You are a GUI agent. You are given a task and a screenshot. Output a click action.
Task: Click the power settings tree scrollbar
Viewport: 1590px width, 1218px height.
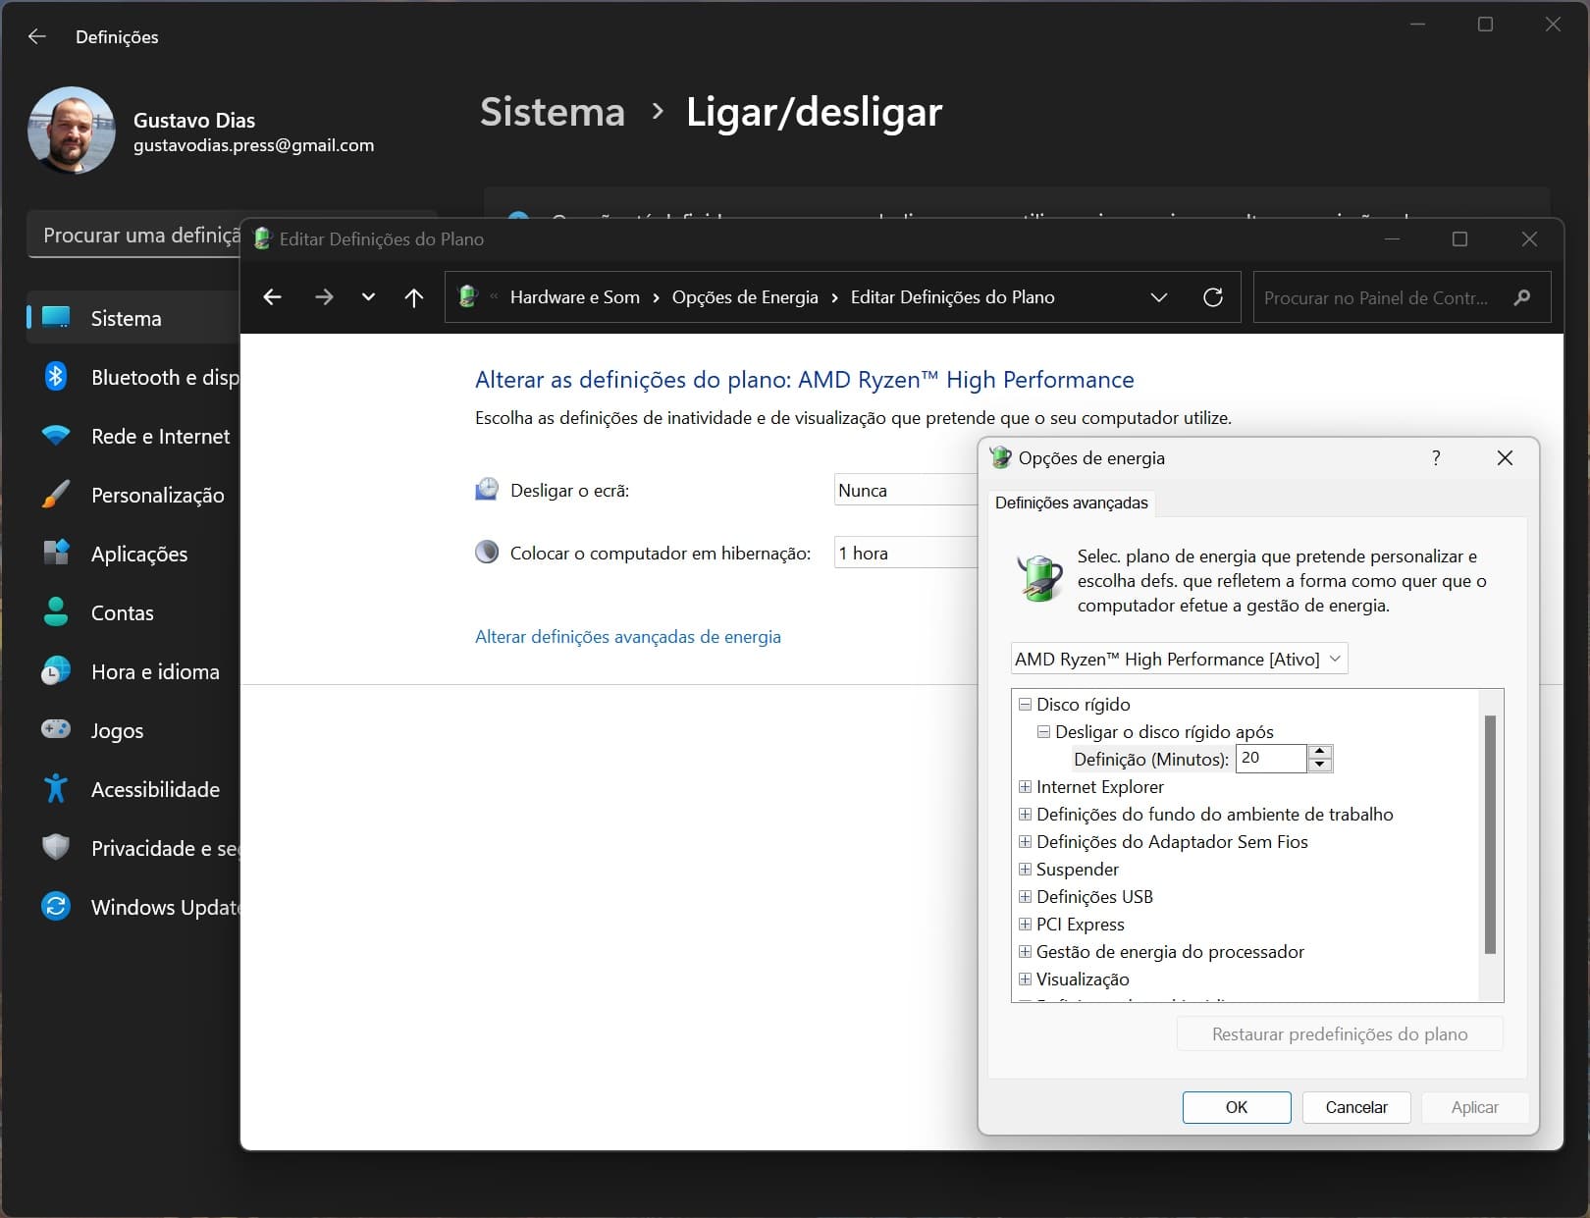(x=1490, y=834)
